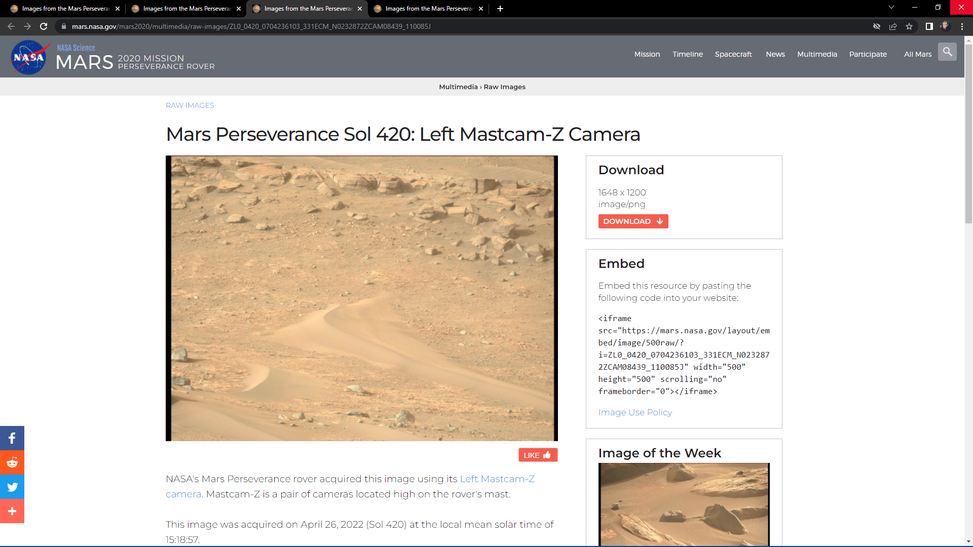This screenshot has width=973, height=547.
Task: Click the NASA logo icon
Action: 29,57
